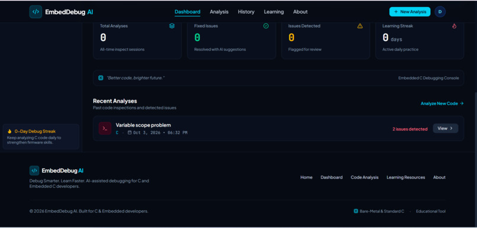
Task: Click the calendar icon next to Oct 3, 2026
Action: pos(130,133)
